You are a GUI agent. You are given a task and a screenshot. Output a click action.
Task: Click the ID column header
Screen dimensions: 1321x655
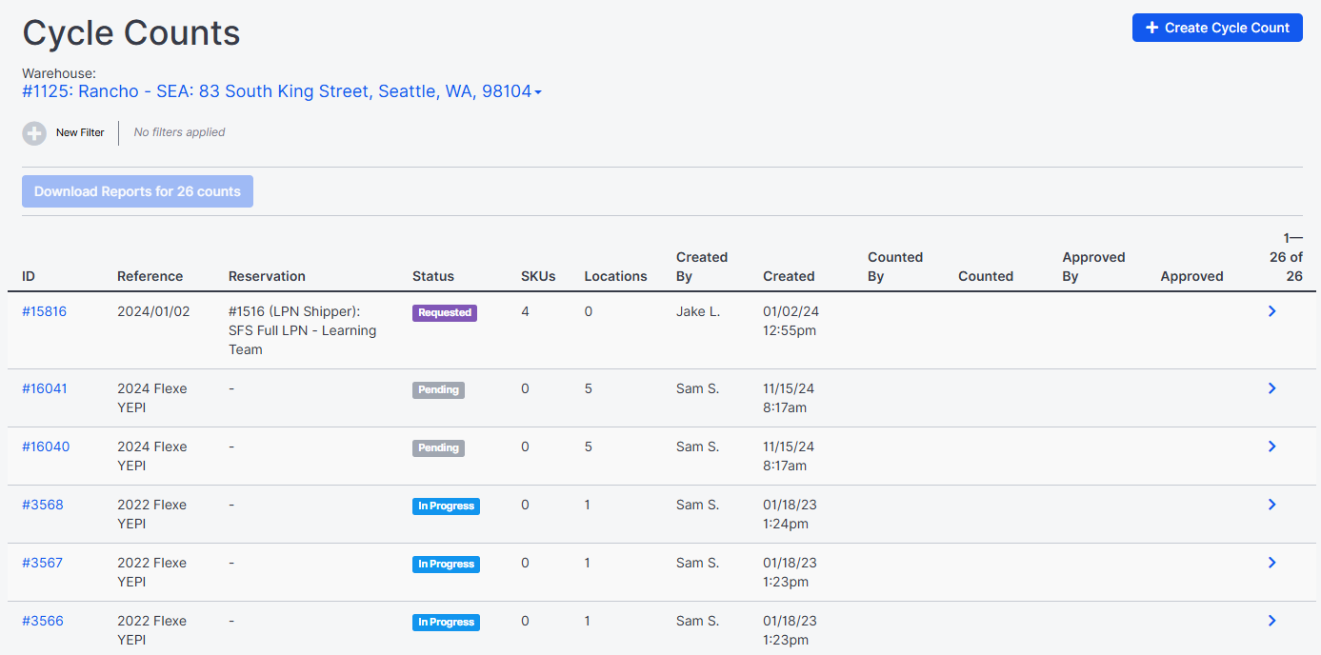29,276
